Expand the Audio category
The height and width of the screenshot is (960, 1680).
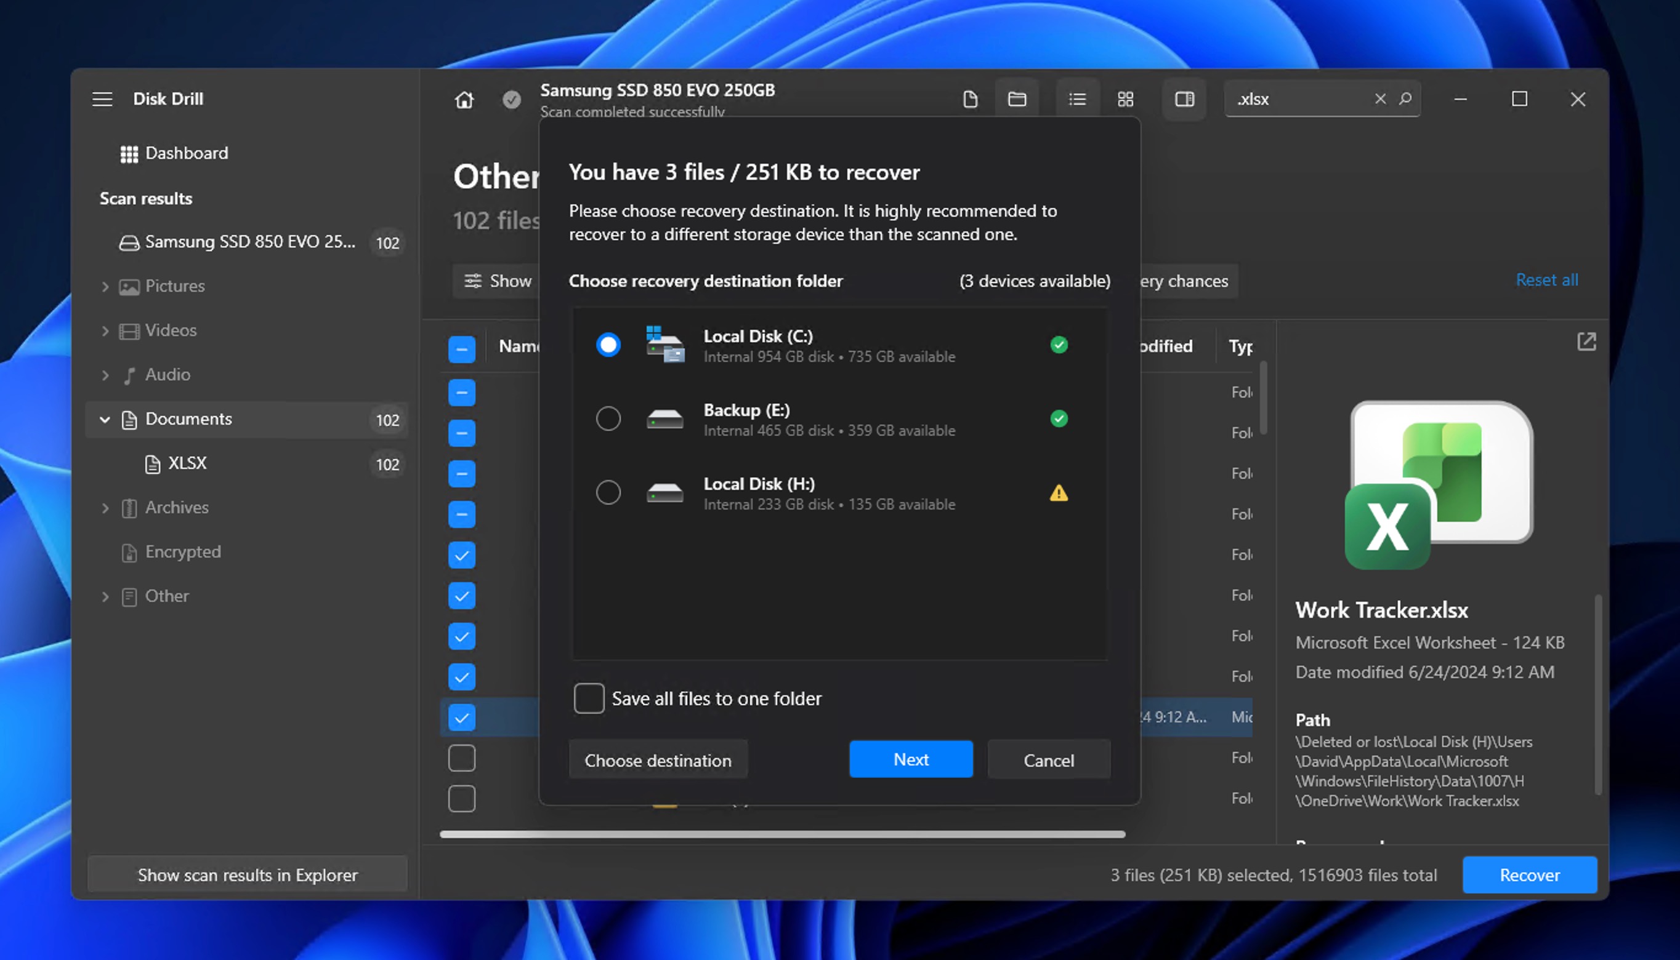coord(105,375)
